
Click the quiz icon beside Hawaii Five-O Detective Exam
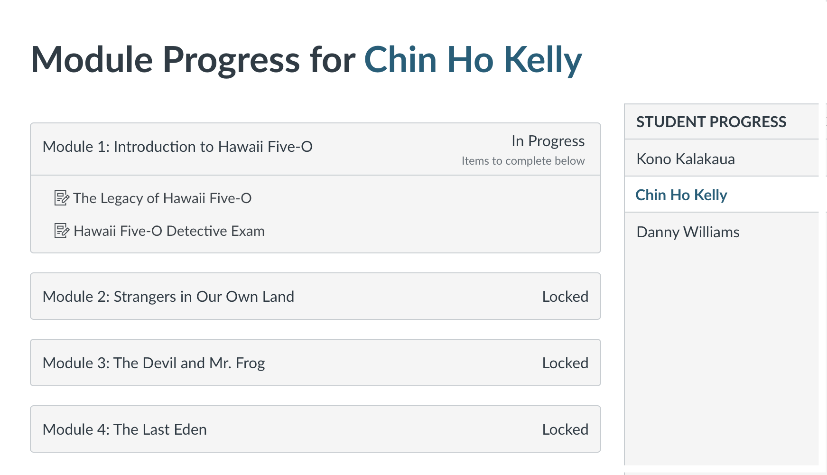62,231
